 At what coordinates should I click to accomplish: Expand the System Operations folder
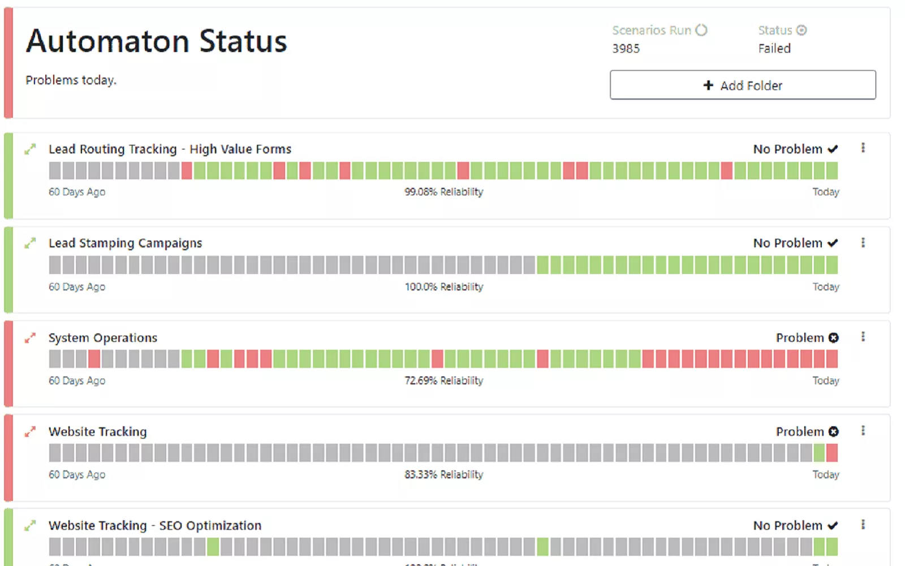pyautogui.click(x=30, y=338)
